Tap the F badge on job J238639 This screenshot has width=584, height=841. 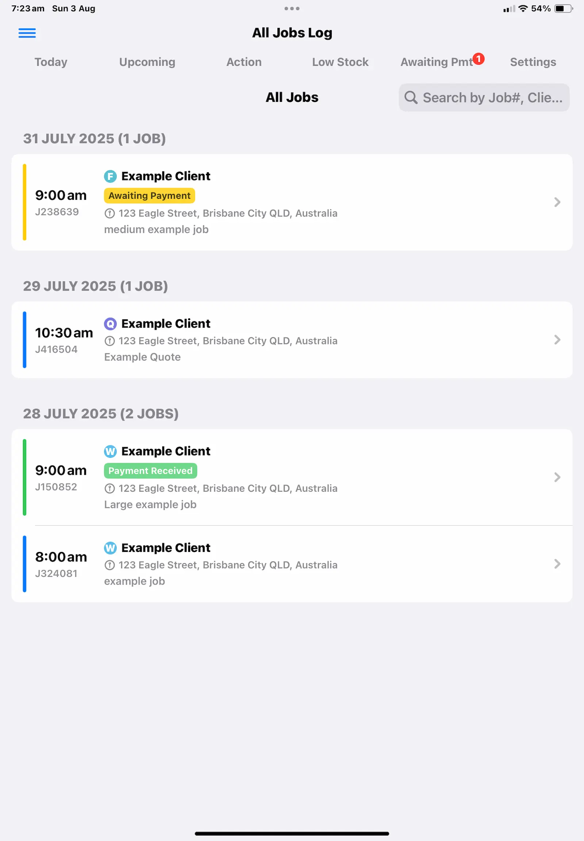click(110, 176)
